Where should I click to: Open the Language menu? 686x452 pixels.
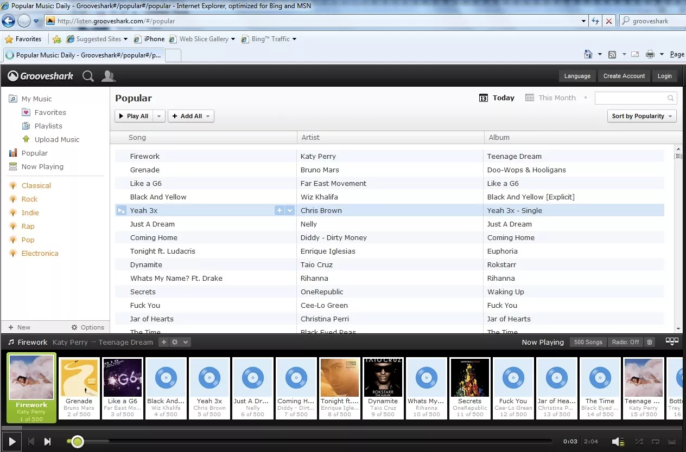(x=577, y=76)
